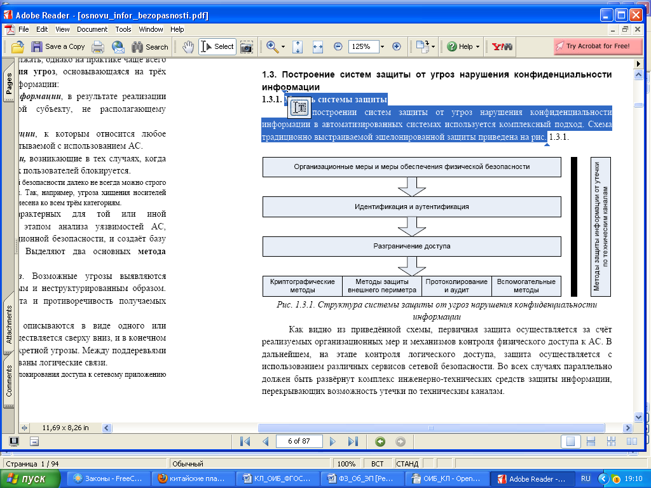Jump to last page button
Image resolution: width=651 pixels, height=488 pixels.
pos(353,442)
